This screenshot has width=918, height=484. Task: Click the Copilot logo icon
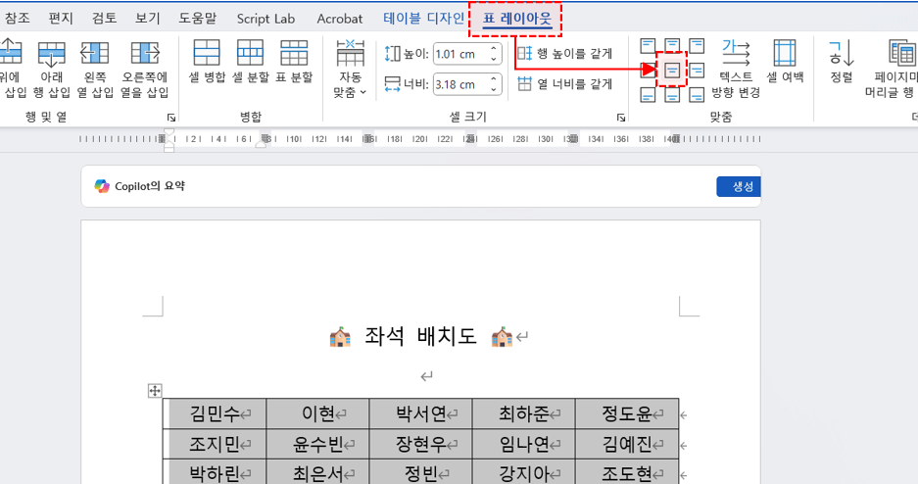(102, 186)
